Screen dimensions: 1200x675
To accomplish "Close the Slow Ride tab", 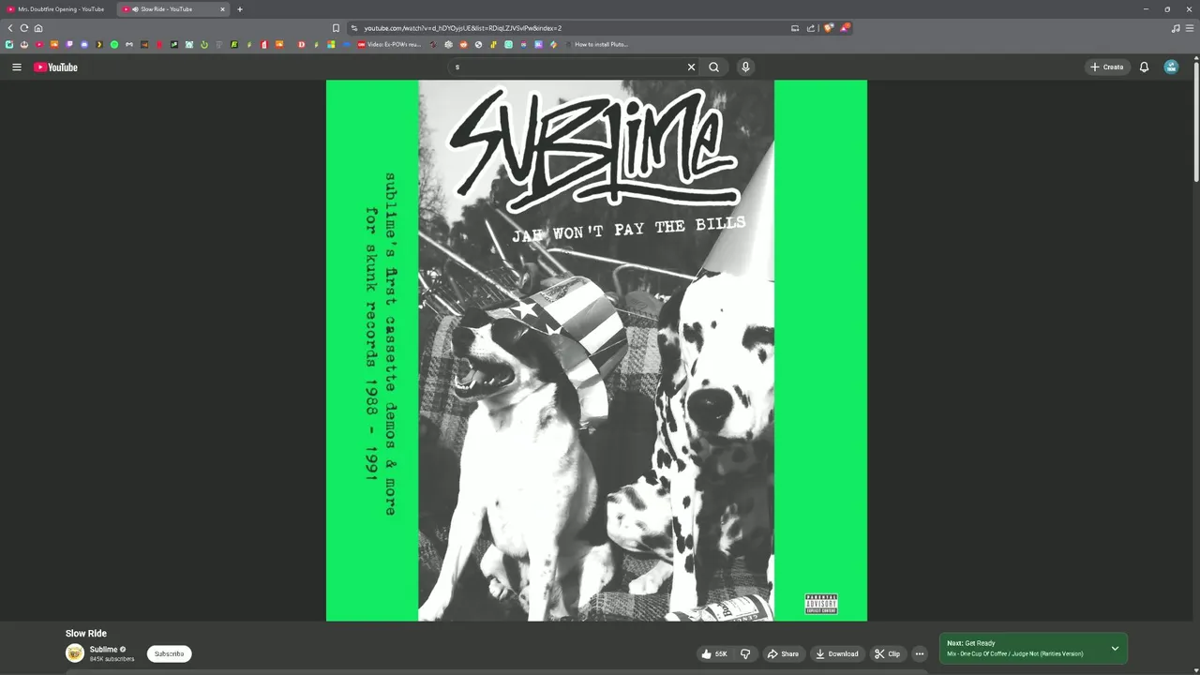I will [222, 9].
